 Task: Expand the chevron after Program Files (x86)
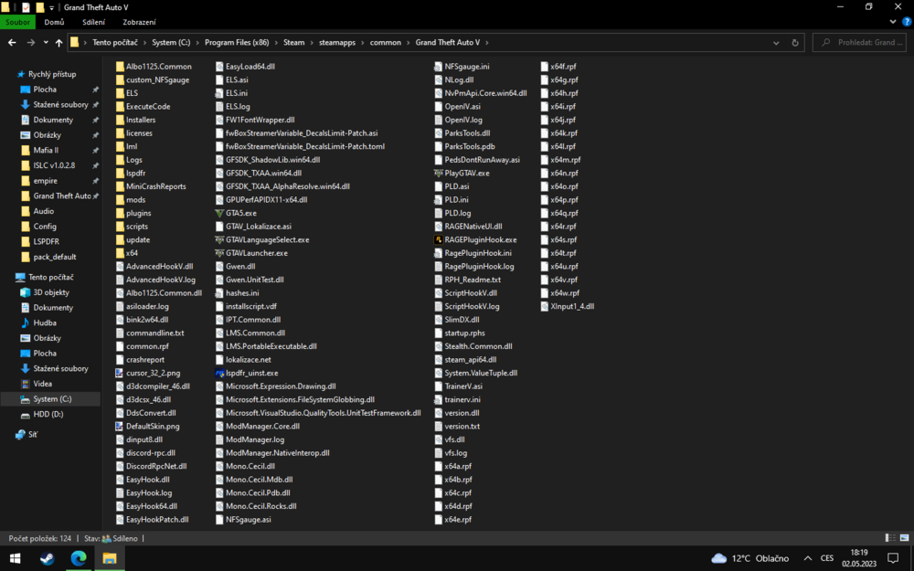(x=276, y=43)
